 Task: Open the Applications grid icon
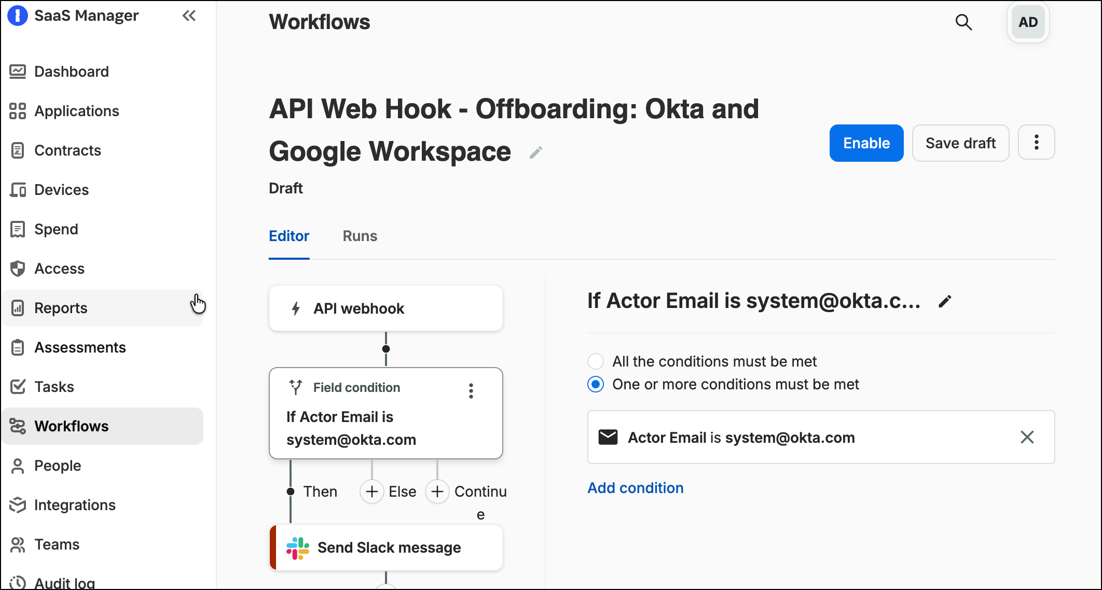18,111
